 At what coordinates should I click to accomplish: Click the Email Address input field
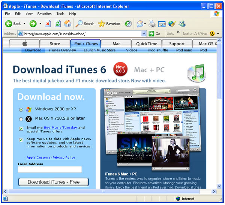tap(49, 169)
